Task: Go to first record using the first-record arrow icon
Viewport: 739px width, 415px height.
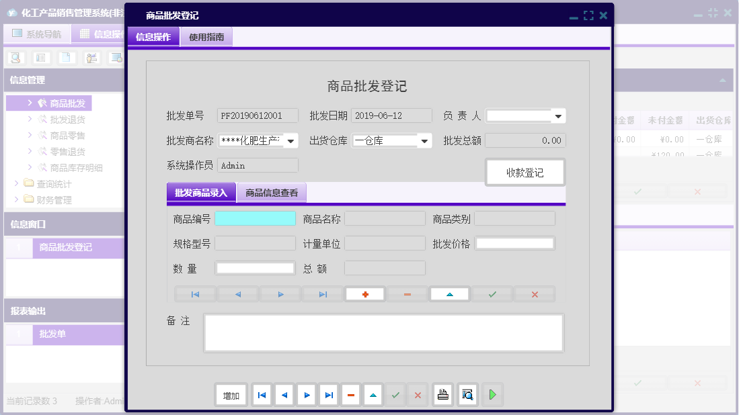Action: 194,293
